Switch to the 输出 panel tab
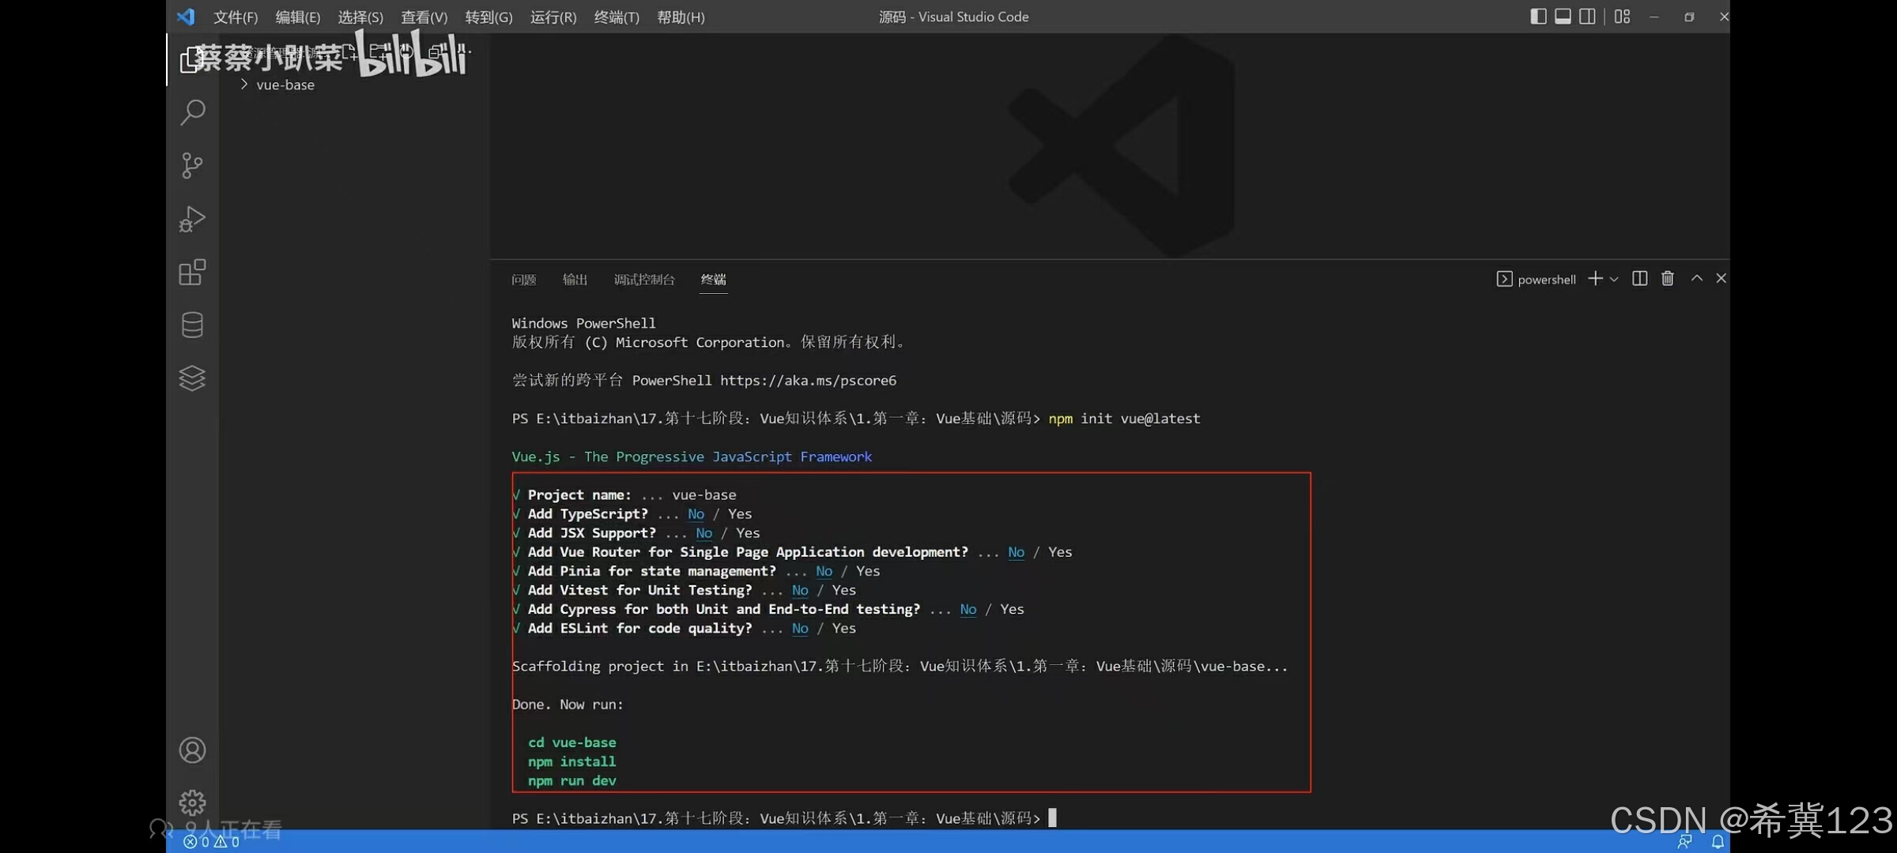Viewport: 1897px width, 853px height. coord(575,280)
